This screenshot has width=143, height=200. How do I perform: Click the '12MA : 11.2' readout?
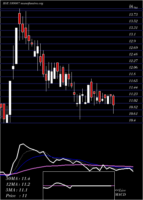point(18,184)
